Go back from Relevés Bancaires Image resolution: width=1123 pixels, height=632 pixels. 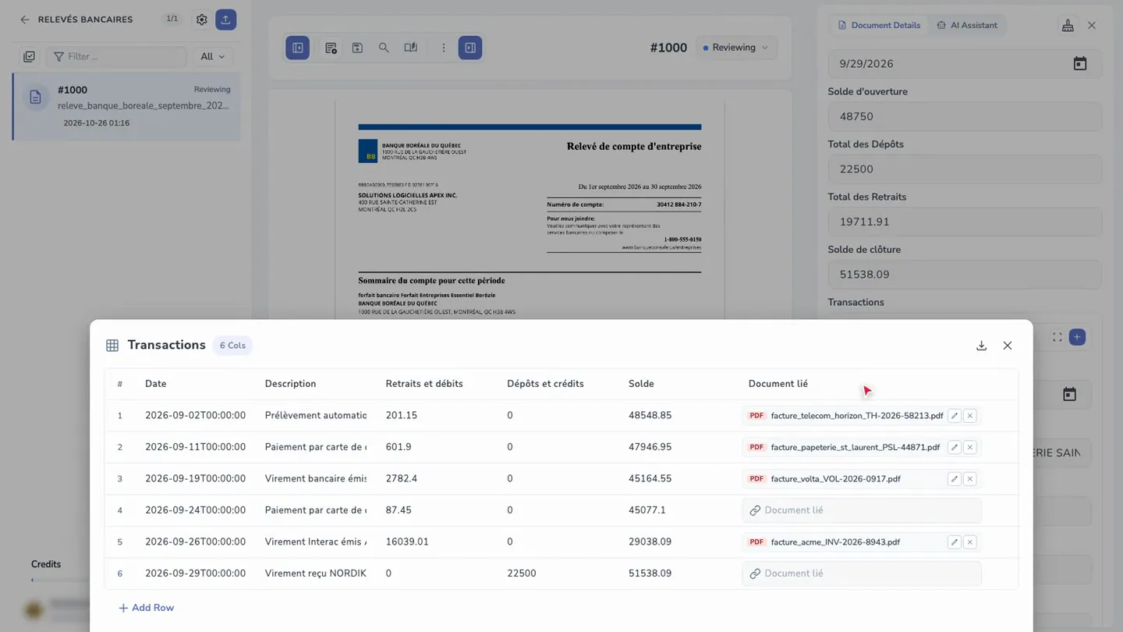pyautogui.click(x=25, y=20)
